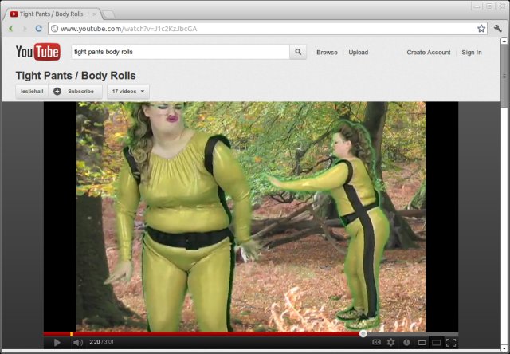
Task: Expand the 17 videos dropdown
Action: (x=128, y=92)
